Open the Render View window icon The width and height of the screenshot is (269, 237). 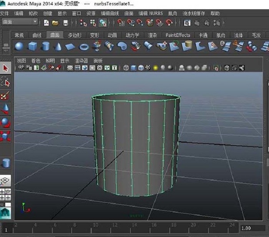187,23
